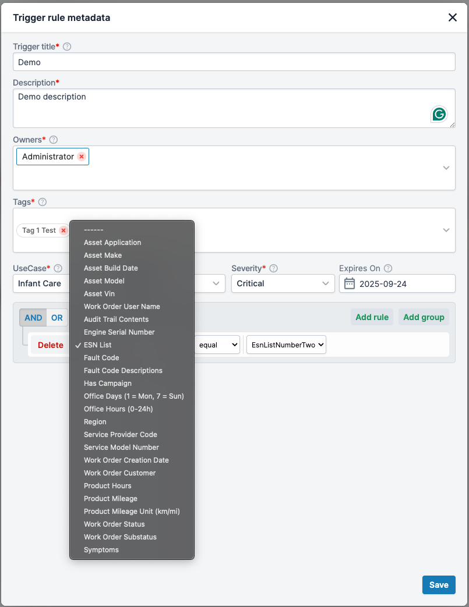Open the Severity Critical dropdown
The width and height of the screenshot is (469, 607).
tap(283, 283)
